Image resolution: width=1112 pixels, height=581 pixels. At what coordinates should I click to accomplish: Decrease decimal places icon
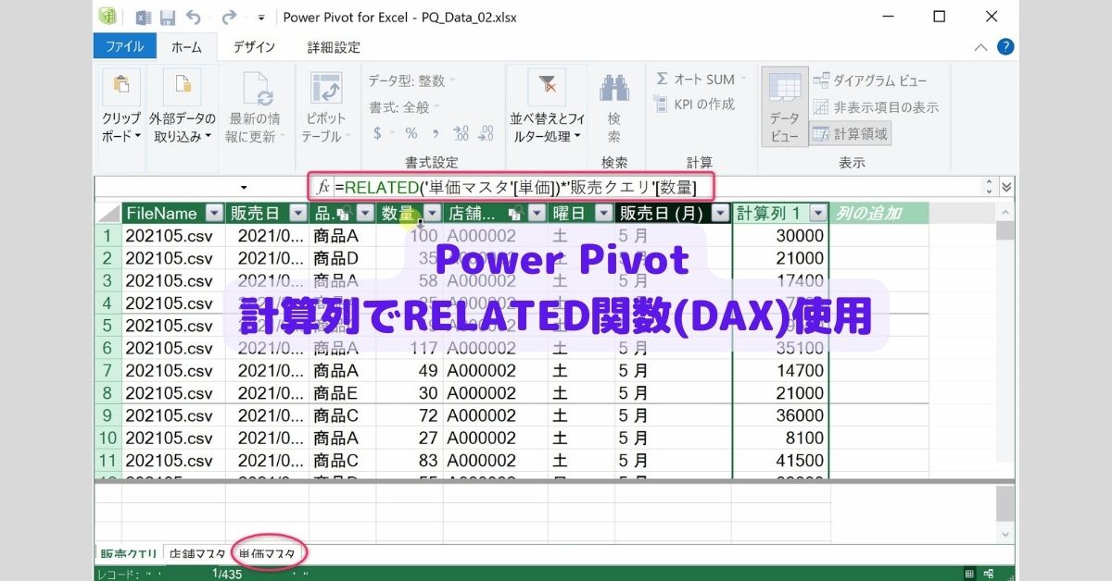(485, 132)
